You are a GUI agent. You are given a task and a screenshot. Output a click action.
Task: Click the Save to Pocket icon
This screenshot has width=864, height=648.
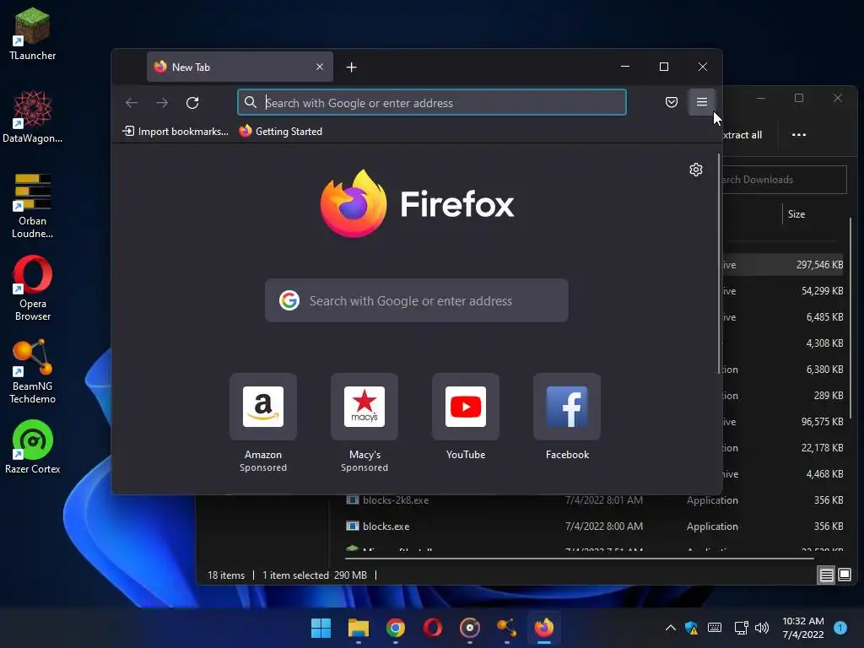pos(671,102)
